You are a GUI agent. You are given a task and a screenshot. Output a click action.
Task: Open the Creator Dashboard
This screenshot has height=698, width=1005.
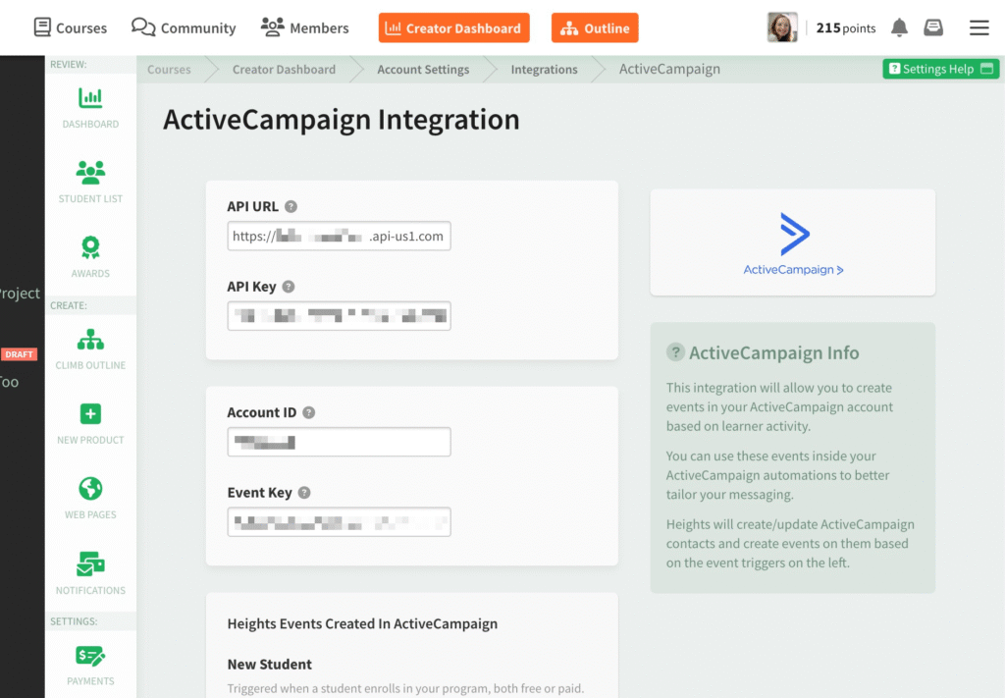coord(453,27)
